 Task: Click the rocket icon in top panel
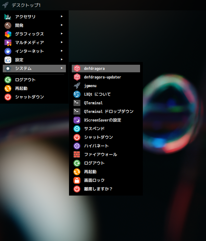coord(5,5)
